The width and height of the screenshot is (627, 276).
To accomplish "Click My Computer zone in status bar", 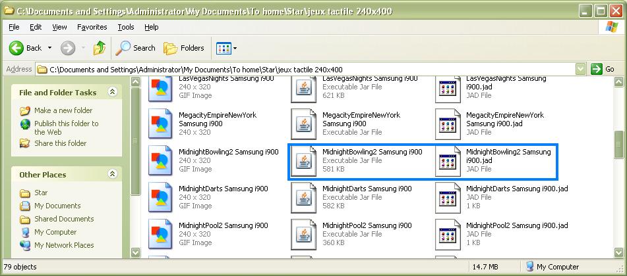I will pyautogui.click(x=552, y=267).
